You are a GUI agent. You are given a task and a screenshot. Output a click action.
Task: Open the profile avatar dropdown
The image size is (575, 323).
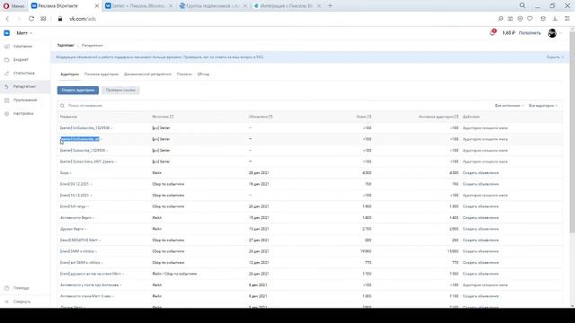coord(554,33)
